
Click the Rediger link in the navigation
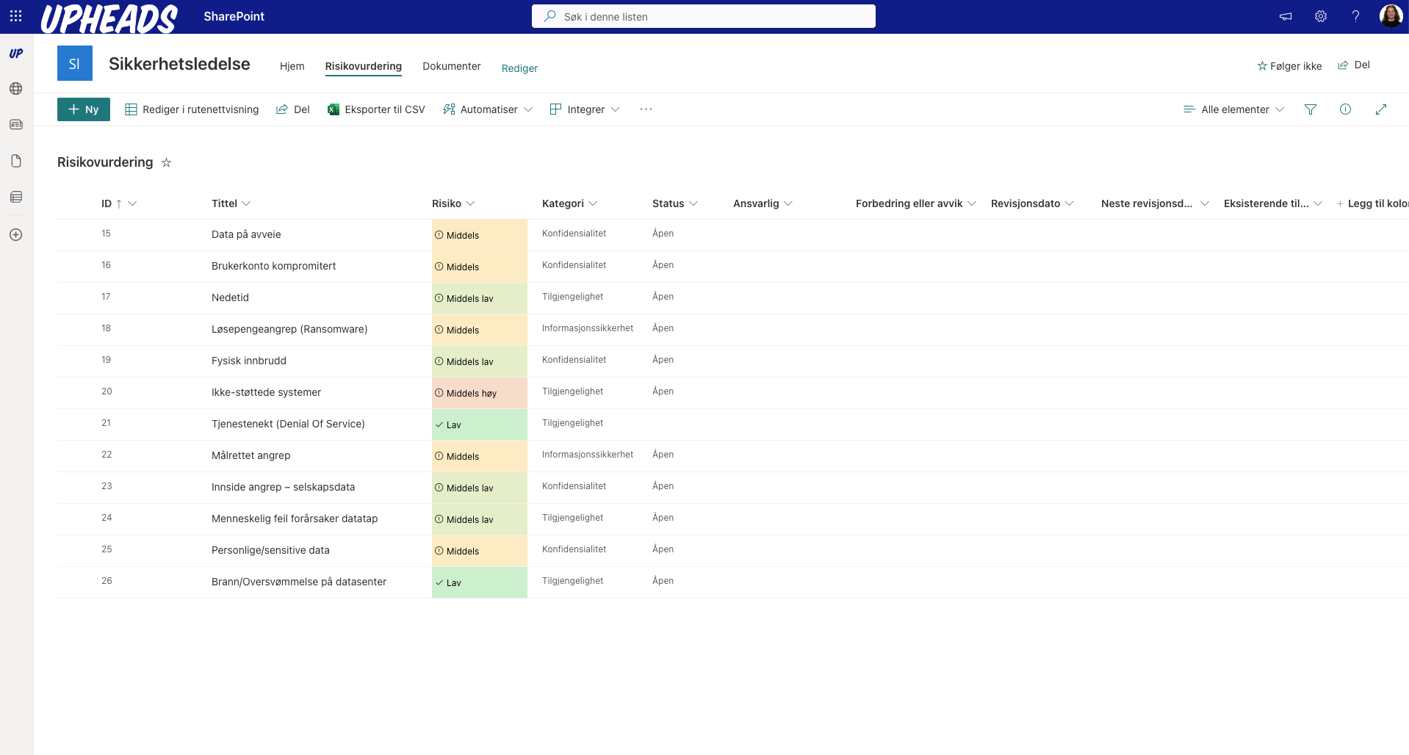tap(519, 68)
